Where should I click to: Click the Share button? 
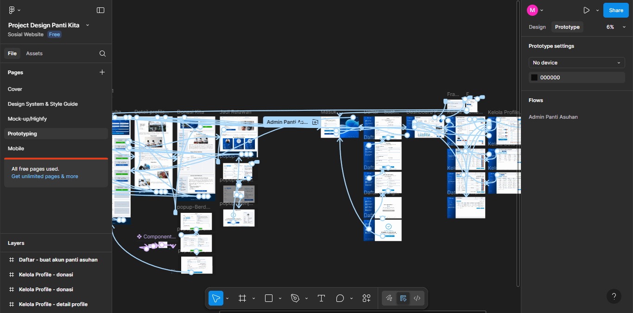coord(615,10)
